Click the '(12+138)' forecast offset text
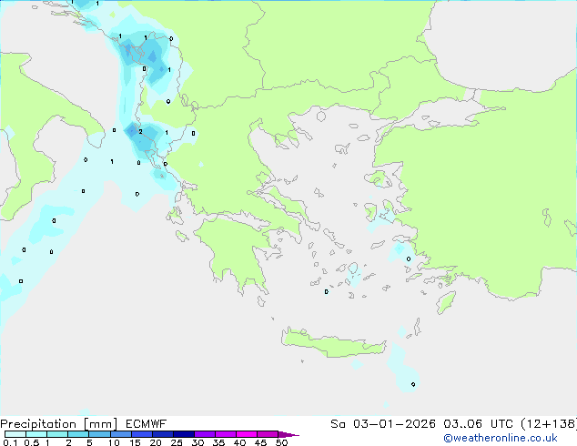 click(549, 424)
